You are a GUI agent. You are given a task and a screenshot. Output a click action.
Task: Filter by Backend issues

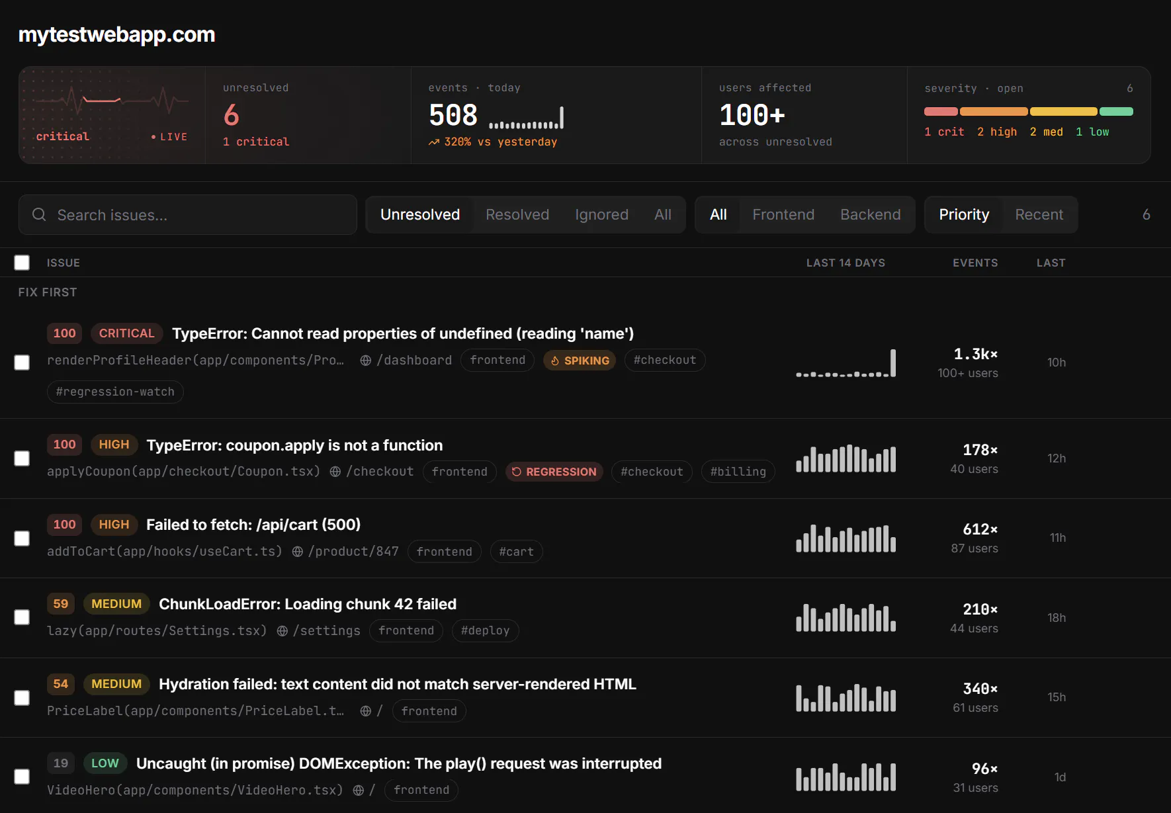pos(871,214)
